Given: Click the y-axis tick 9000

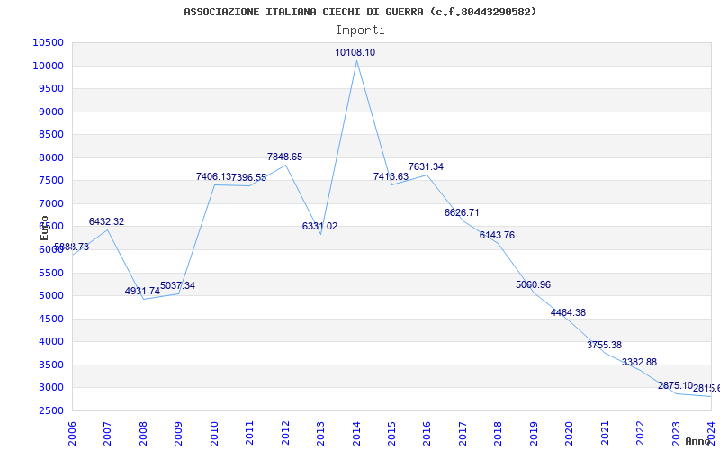Looking at the screenshot, I should click(50, 112).
